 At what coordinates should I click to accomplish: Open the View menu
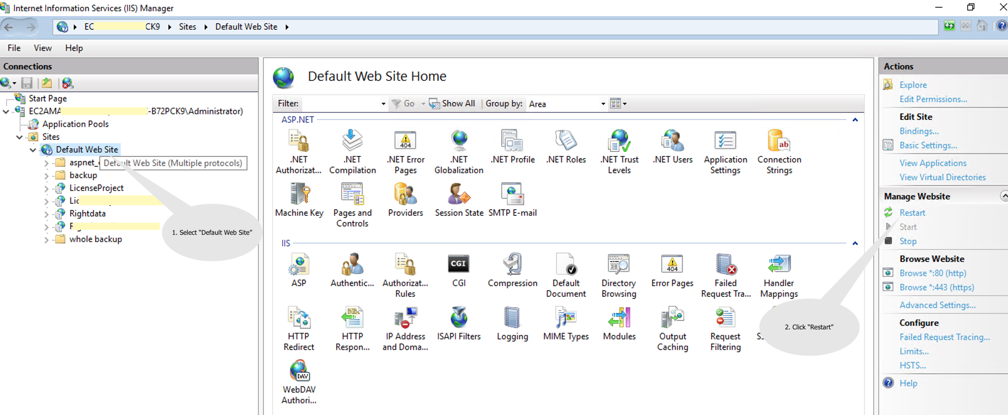point(42,48)
